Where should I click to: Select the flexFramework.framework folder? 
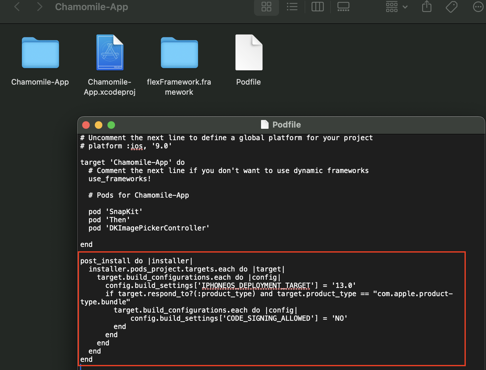pos(179,53)
